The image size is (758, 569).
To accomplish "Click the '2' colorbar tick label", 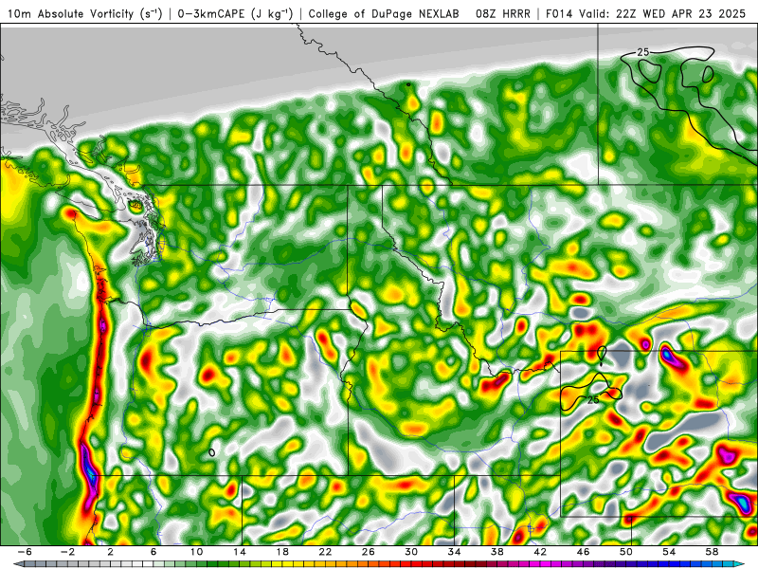I will tap(111, 552).
